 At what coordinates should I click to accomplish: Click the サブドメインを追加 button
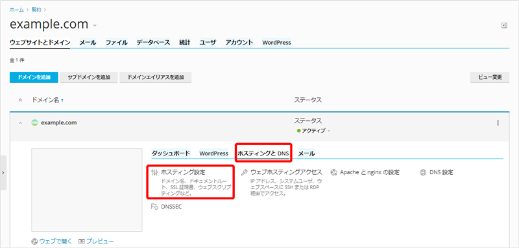(89, 77)
